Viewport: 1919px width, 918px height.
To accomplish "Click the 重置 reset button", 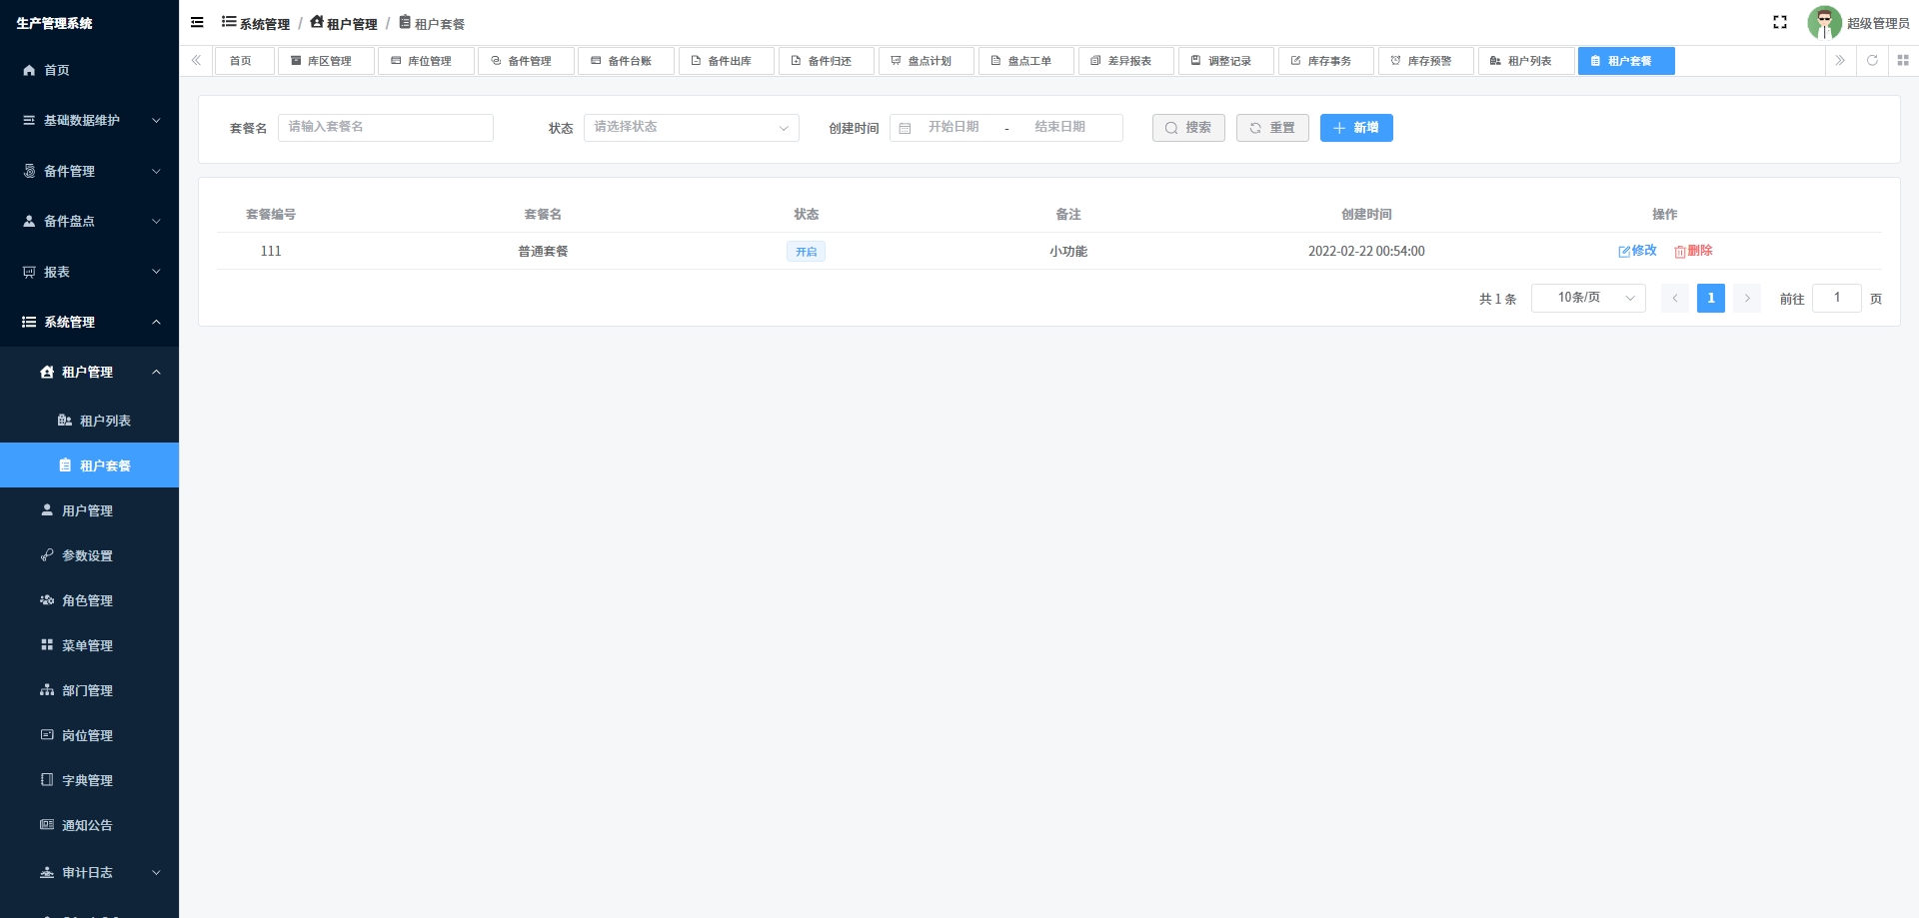I will point(1272,128).
